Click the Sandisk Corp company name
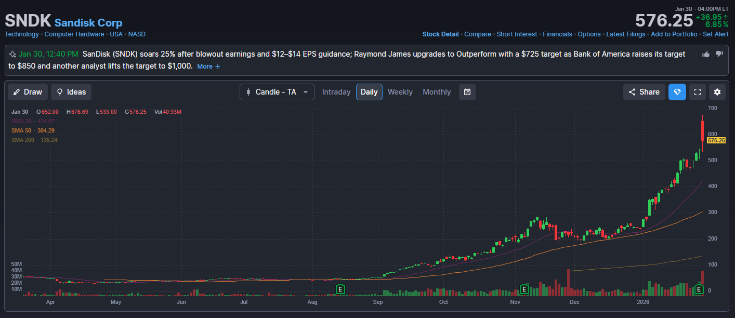 coord(88,23)
